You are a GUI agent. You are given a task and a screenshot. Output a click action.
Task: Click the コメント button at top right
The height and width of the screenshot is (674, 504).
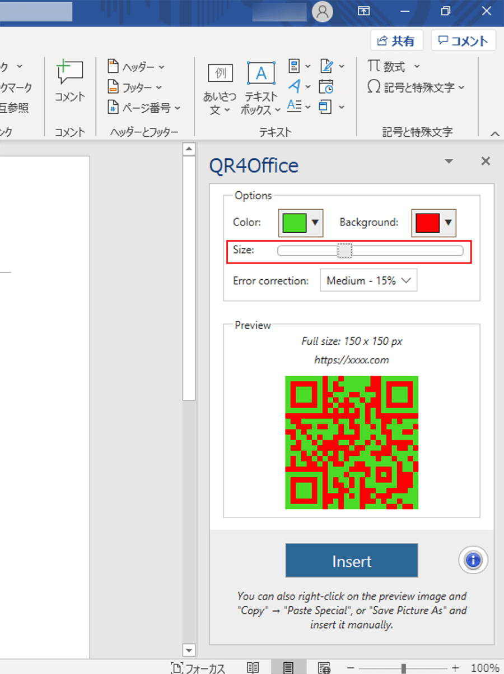[463, 40]
